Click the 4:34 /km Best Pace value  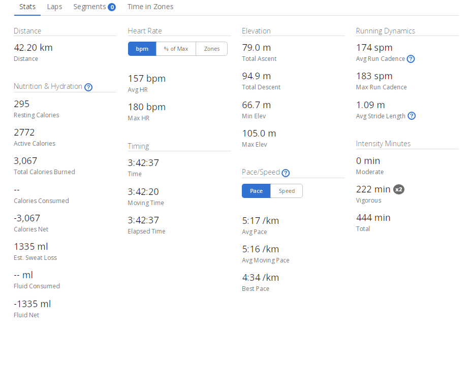tap(260, 278)
